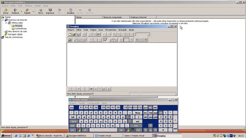The height and width of the screenshot is (138, 246).
Task: Open the zoom percentage combo box in Imaging
Action: [148, 34]
